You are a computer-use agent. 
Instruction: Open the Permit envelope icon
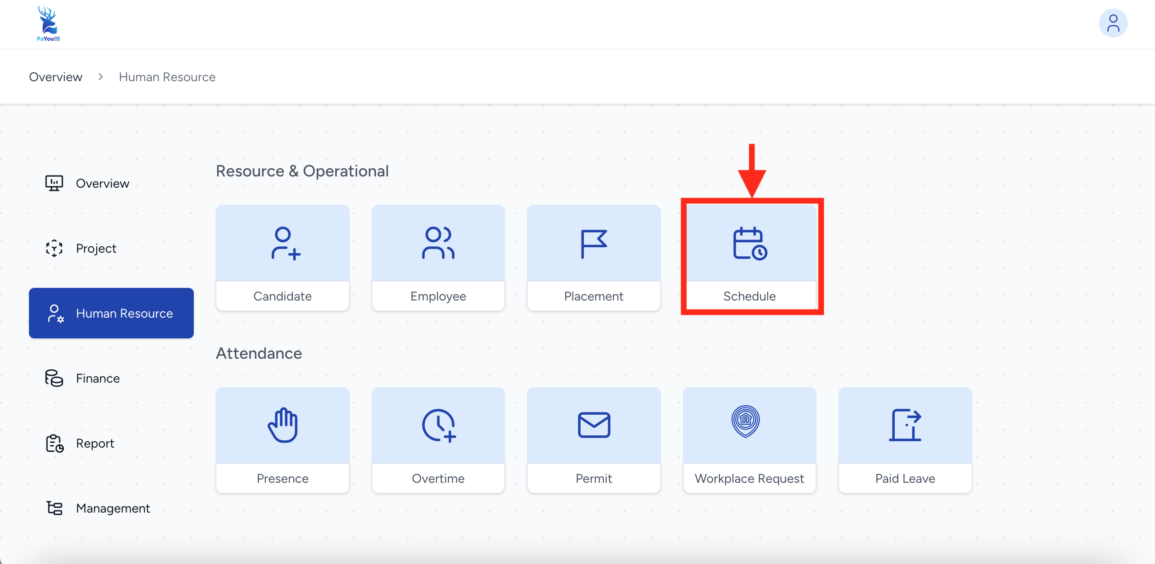click(x=593, y=425)
